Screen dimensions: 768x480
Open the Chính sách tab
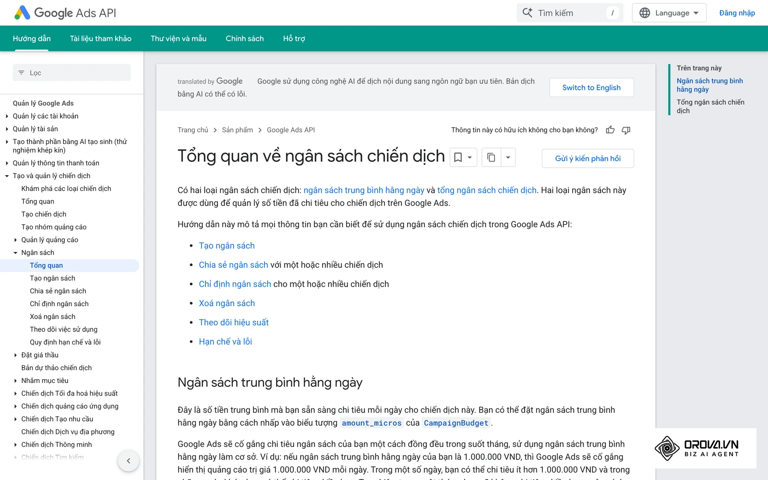click(x=245, y=38)
